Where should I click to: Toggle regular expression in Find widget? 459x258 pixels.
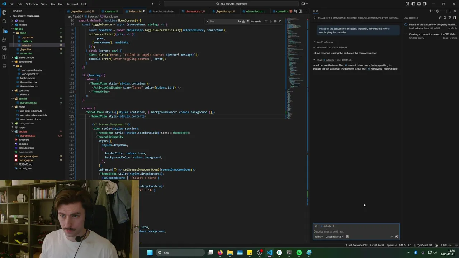coord(247,21)
